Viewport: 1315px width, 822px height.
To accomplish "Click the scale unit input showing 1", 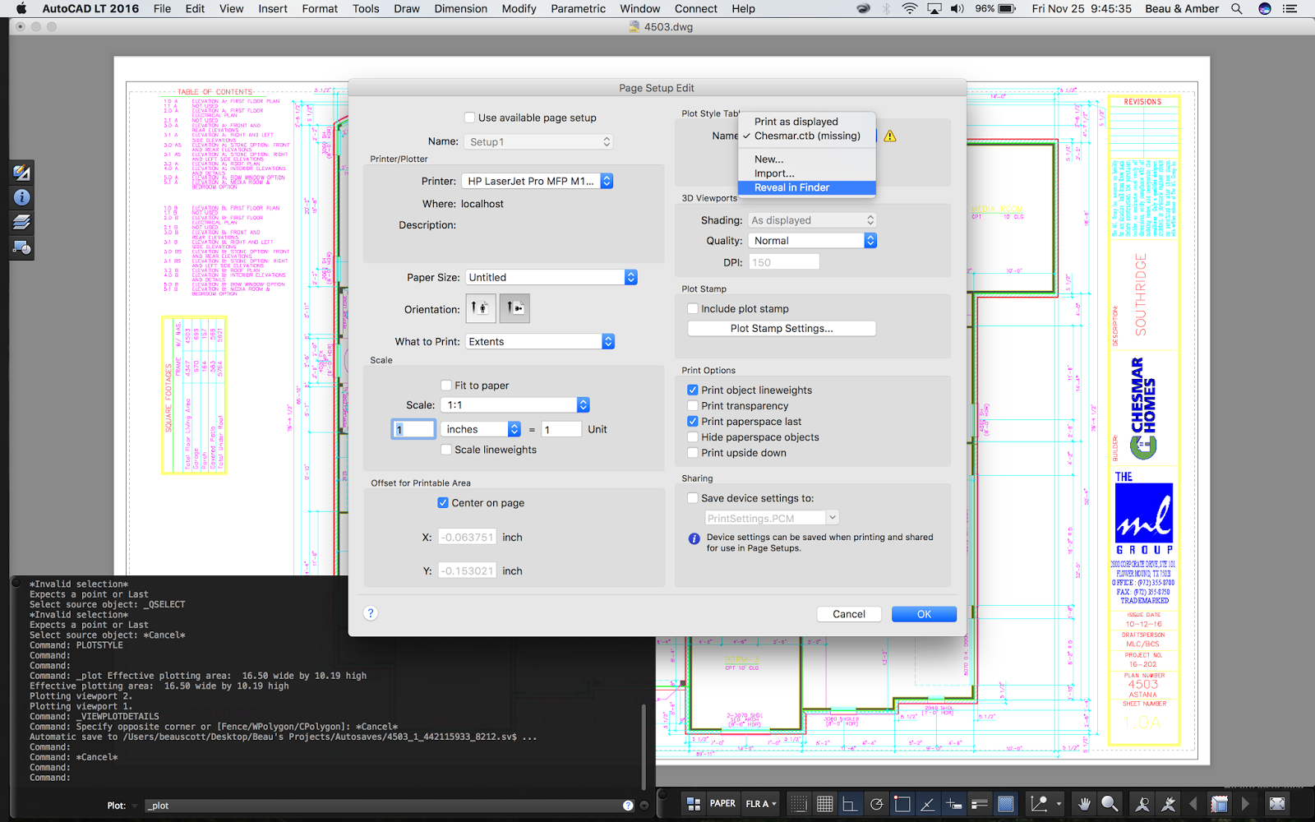I will pyautogui.click(x=413, y=428).
